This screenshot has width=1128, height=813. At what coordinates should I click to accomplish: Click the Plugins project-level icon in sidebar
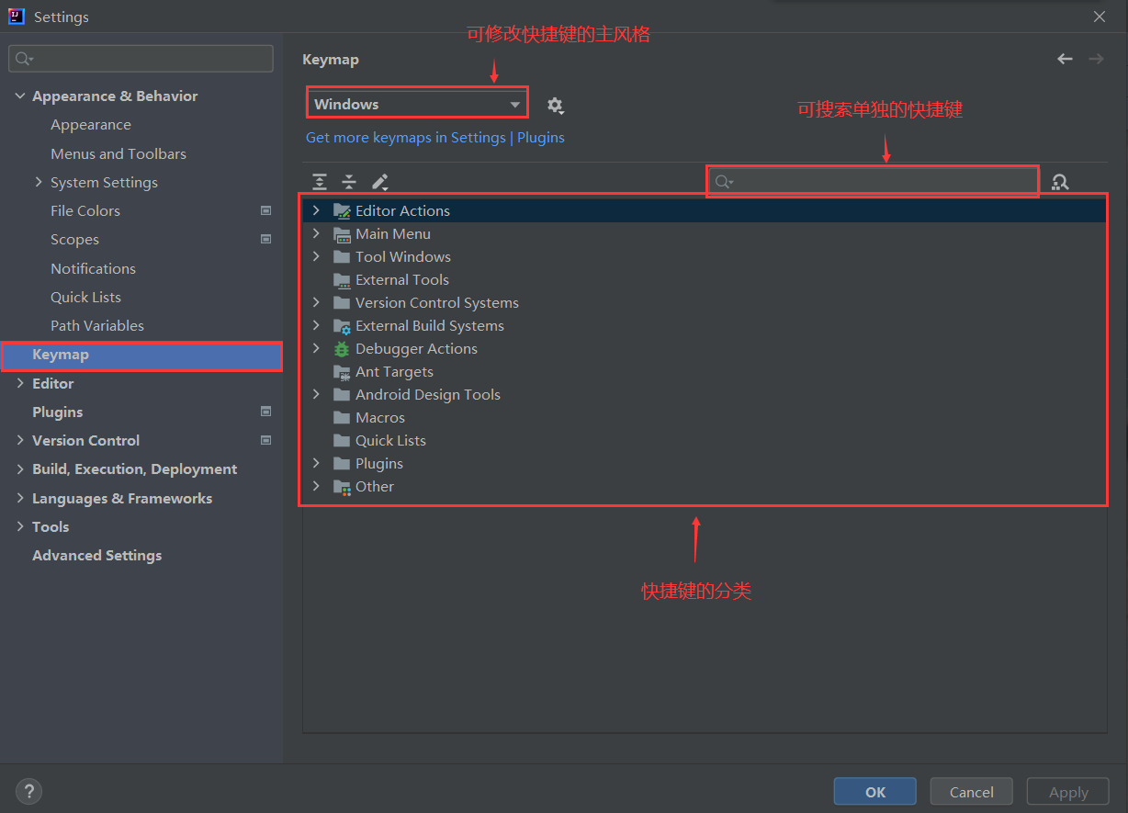[265, 412]
